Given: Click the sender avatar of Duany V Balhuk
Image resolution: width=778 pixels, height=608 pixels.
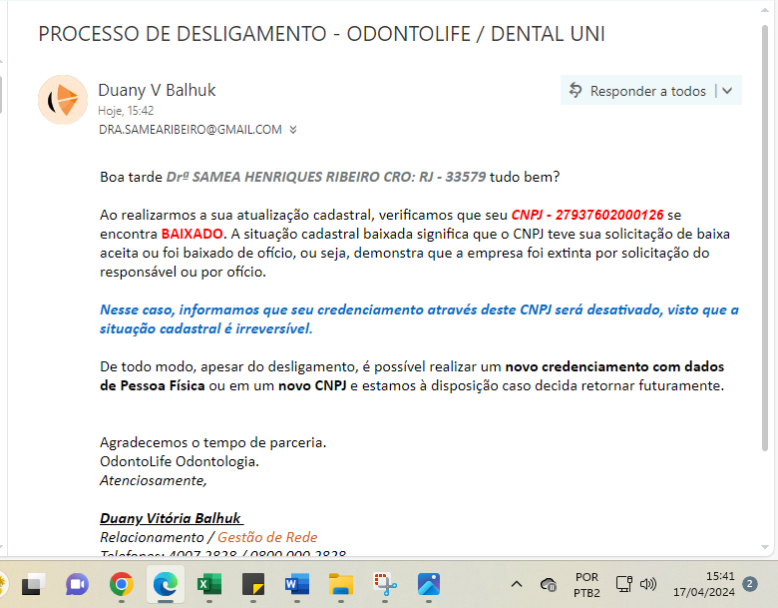Looking at the screenshot, I should (x=63, y=100).
